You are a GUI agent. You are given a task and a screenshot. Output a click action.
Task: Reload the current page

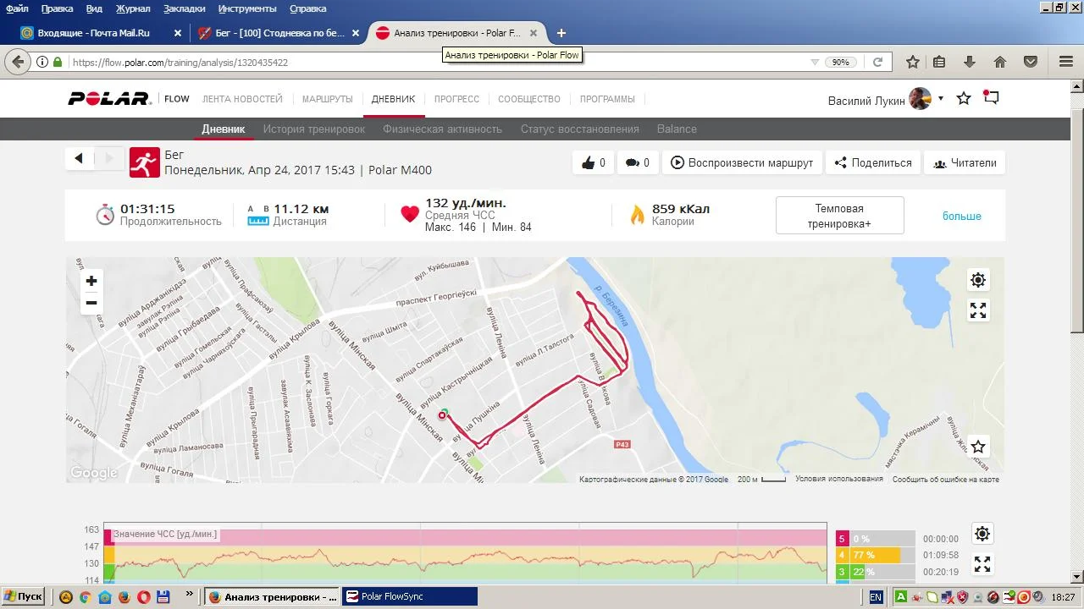coord(878,62)
